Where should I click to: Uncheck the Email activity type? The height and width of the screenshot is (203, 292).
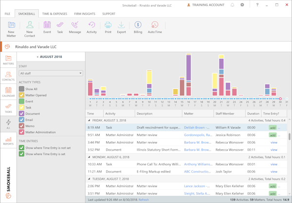click(21, 120)
